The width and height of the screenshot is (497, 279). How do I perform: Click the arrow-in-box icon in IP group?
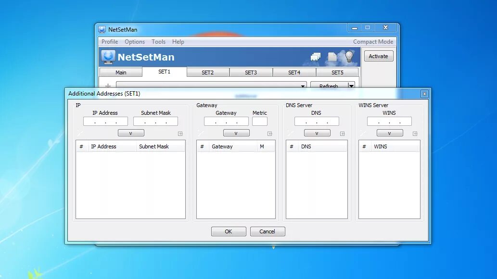180,134
